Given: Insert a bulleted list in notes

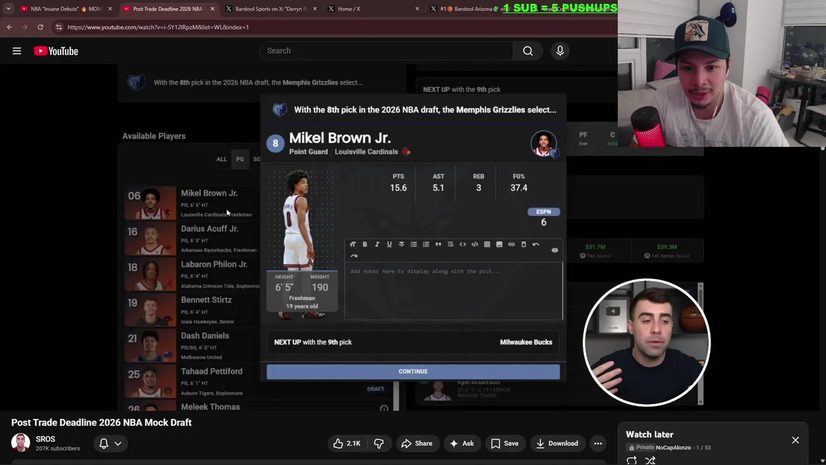Looking at the screenshot, I should [x=414, y=245].
